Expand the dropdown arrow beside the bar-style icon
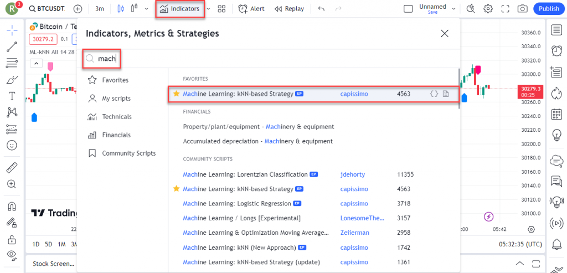 pos(146,9)
